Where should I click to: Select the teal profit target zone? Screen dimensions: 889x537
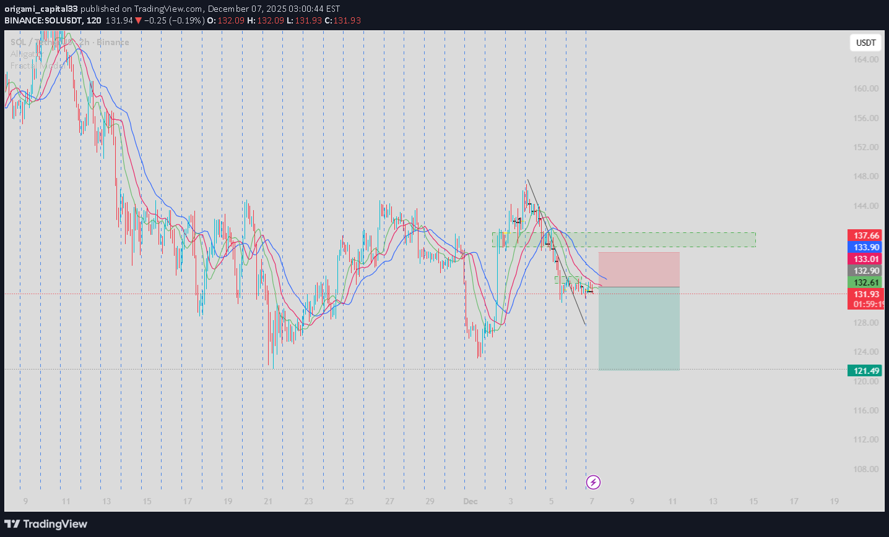pyautogui.click(x=639, y=328)
